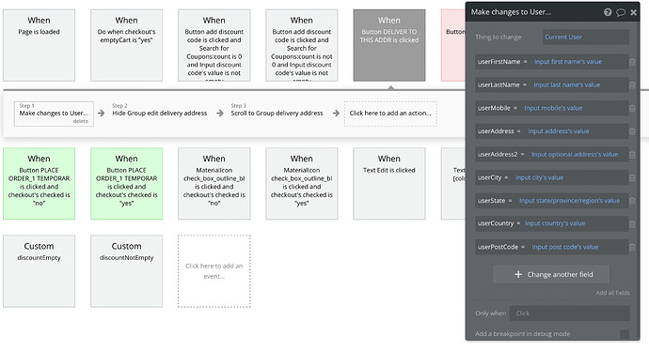The height and width of the screenshot is (351, 649).
Task: Delete Step 1 using the delete link
Action: click(80, 121)
